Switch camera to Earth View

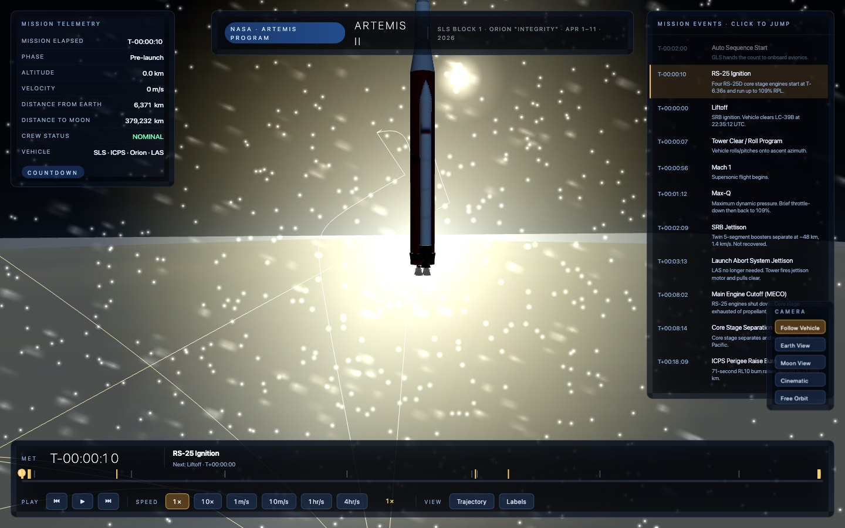(800, 345)
